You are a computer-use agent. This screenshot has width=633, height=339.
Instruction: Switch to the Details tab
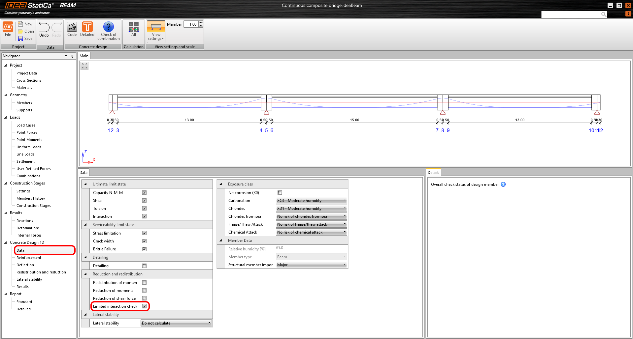click(x=433, y=173)
